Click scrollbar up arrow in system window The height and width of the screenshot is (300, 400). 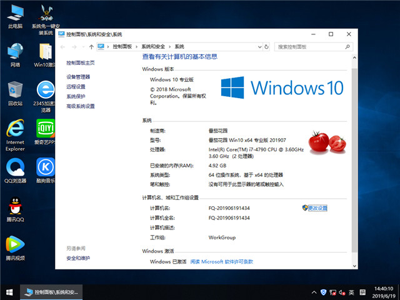click(x=354, y=57)
